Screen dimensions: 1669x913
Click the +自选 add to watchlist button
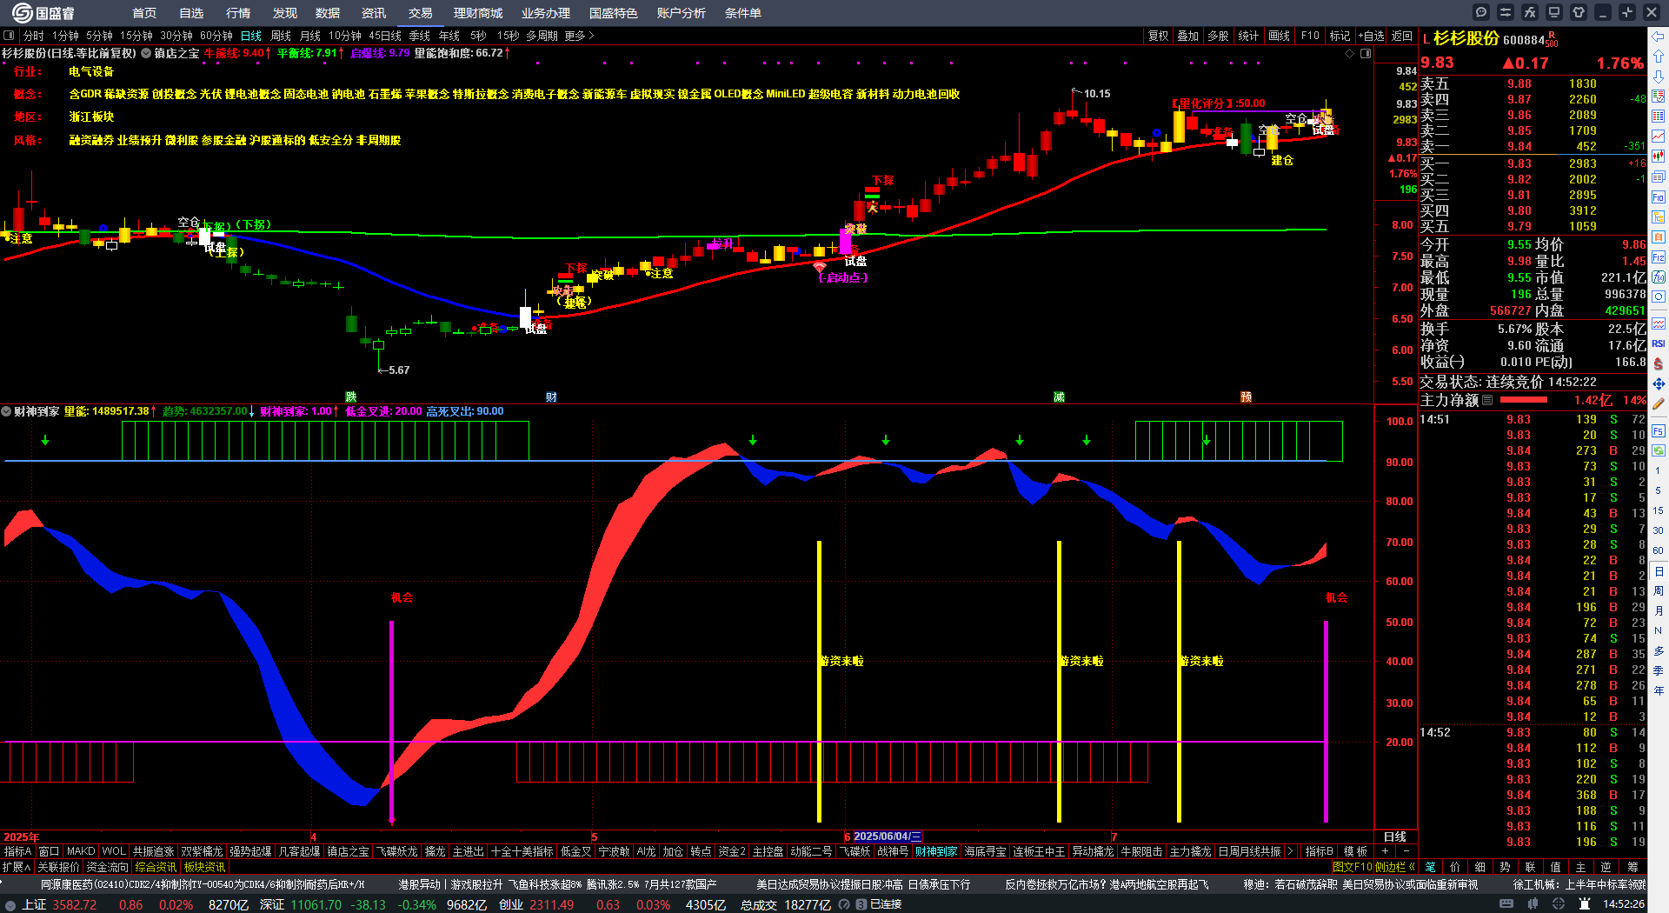1372,36
